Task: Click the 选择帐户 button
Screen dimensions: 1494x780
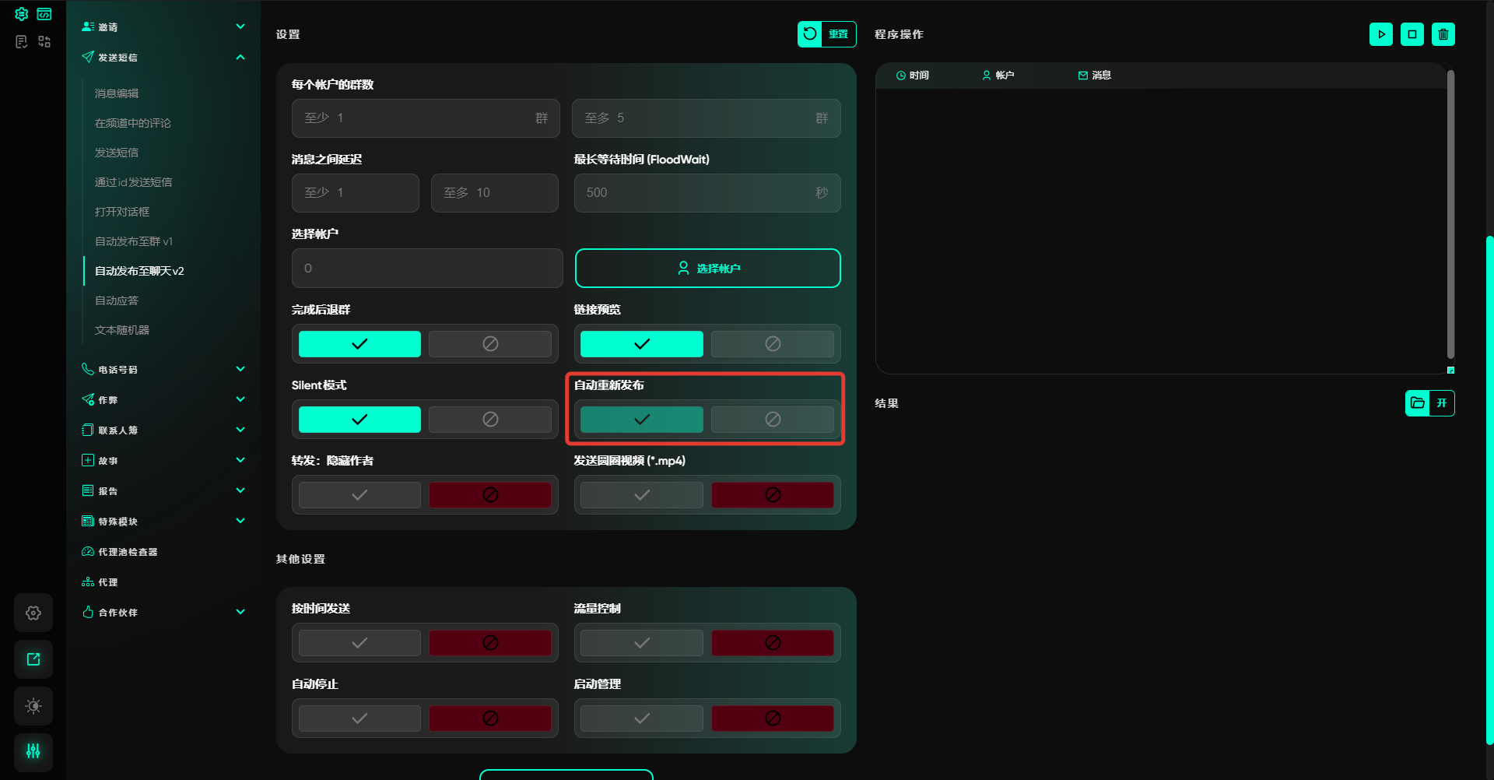Action: (707, 269)
